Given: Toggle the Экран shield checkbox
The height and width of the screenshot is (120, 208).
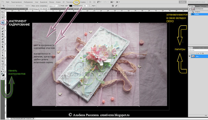Looking at the screenshot, I should click(x=60, y=6).
